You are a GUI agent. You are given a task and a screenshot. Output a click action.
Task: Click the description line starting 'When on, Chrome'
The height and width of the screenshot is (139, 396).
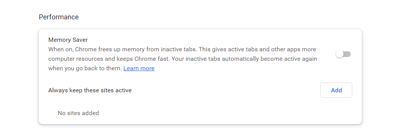point(182,49)
